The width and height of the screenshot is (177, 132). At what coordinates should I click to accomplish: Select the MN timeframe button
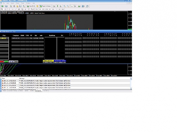click(63, 9)
